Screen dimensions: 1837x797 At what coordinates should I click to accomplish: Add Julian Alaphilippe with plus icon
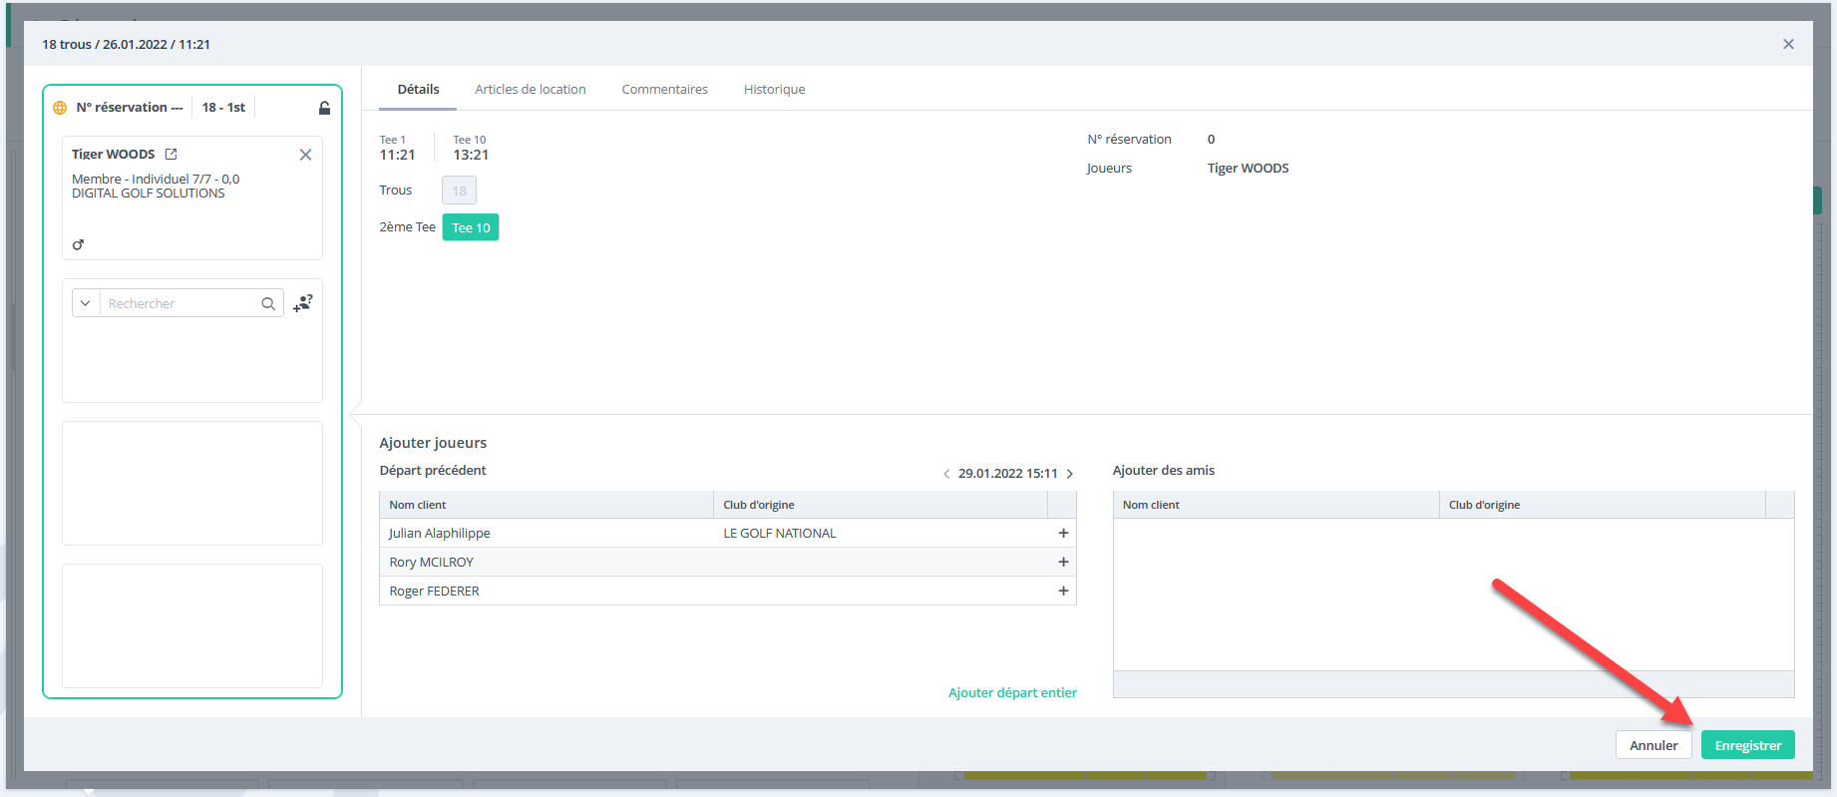click(x=1063, y=533)
